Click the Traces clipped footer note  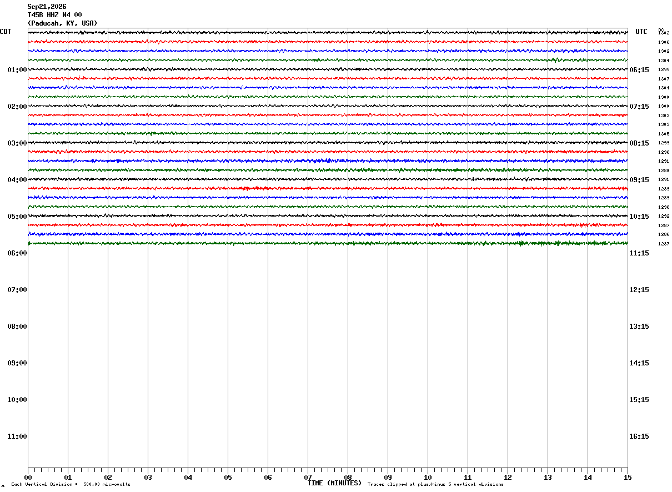point(435,485)
